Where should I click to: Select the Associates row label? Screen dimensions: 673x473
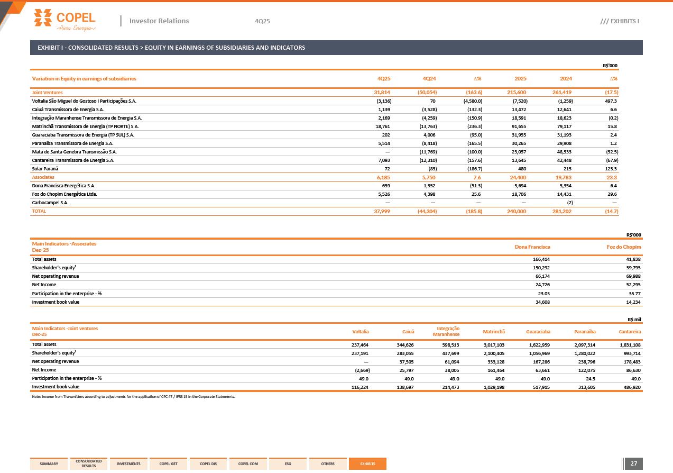click(43, 177)
